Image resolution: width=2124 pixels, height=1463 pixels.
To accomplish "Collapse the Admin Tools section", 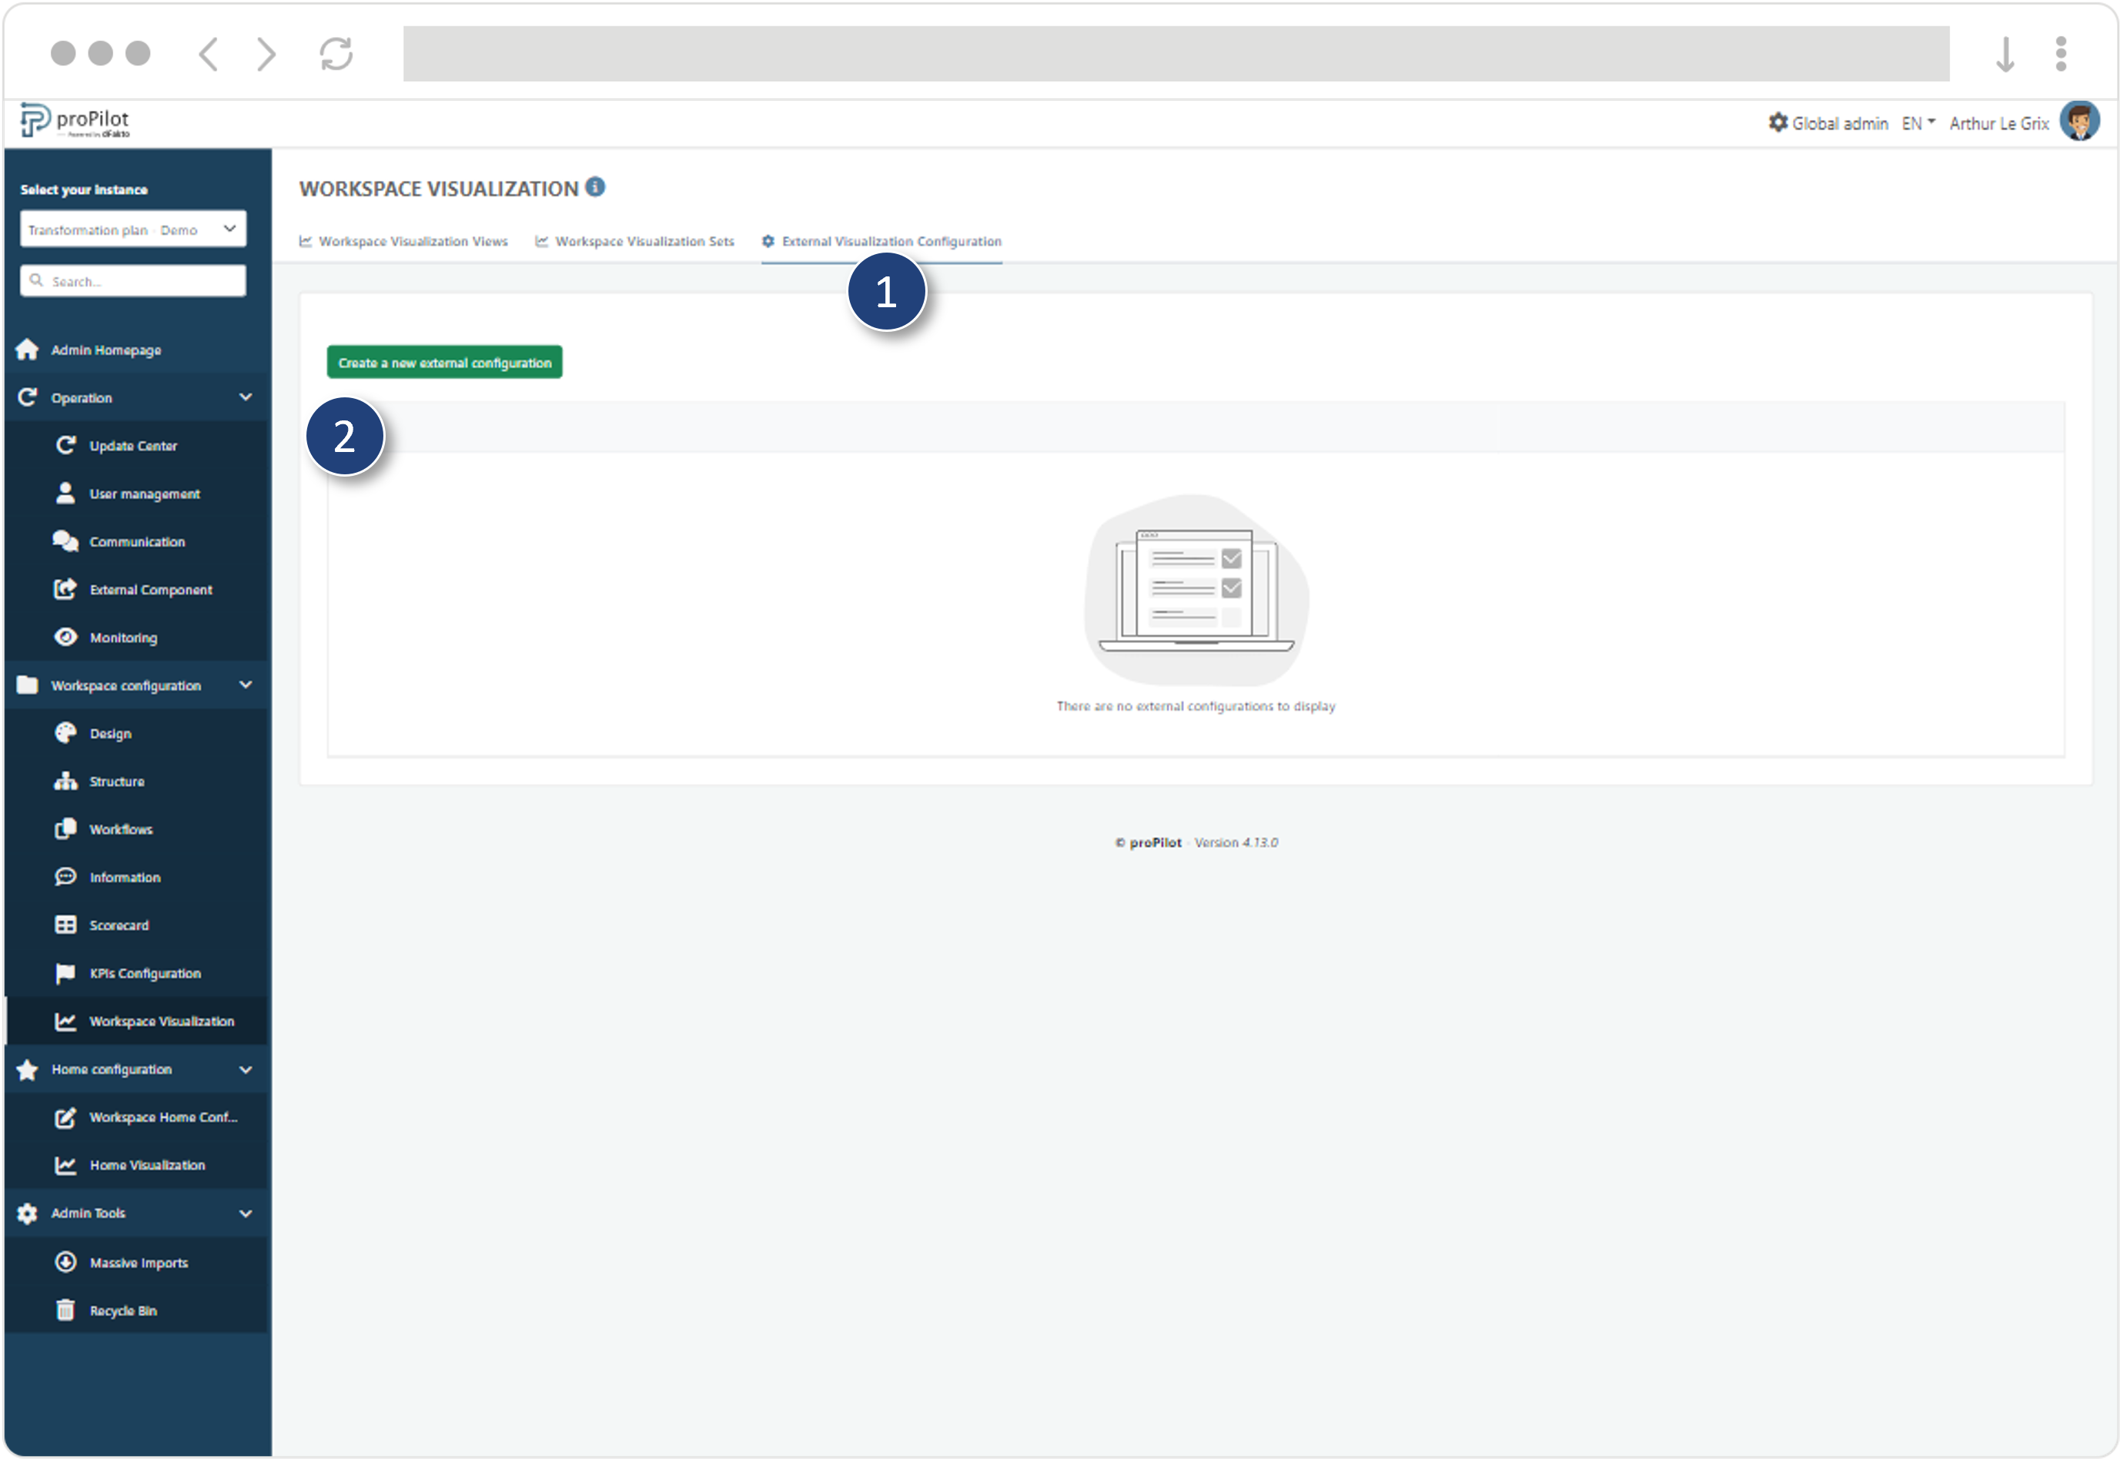I will pyautogui.click(x=246, y=1214).
